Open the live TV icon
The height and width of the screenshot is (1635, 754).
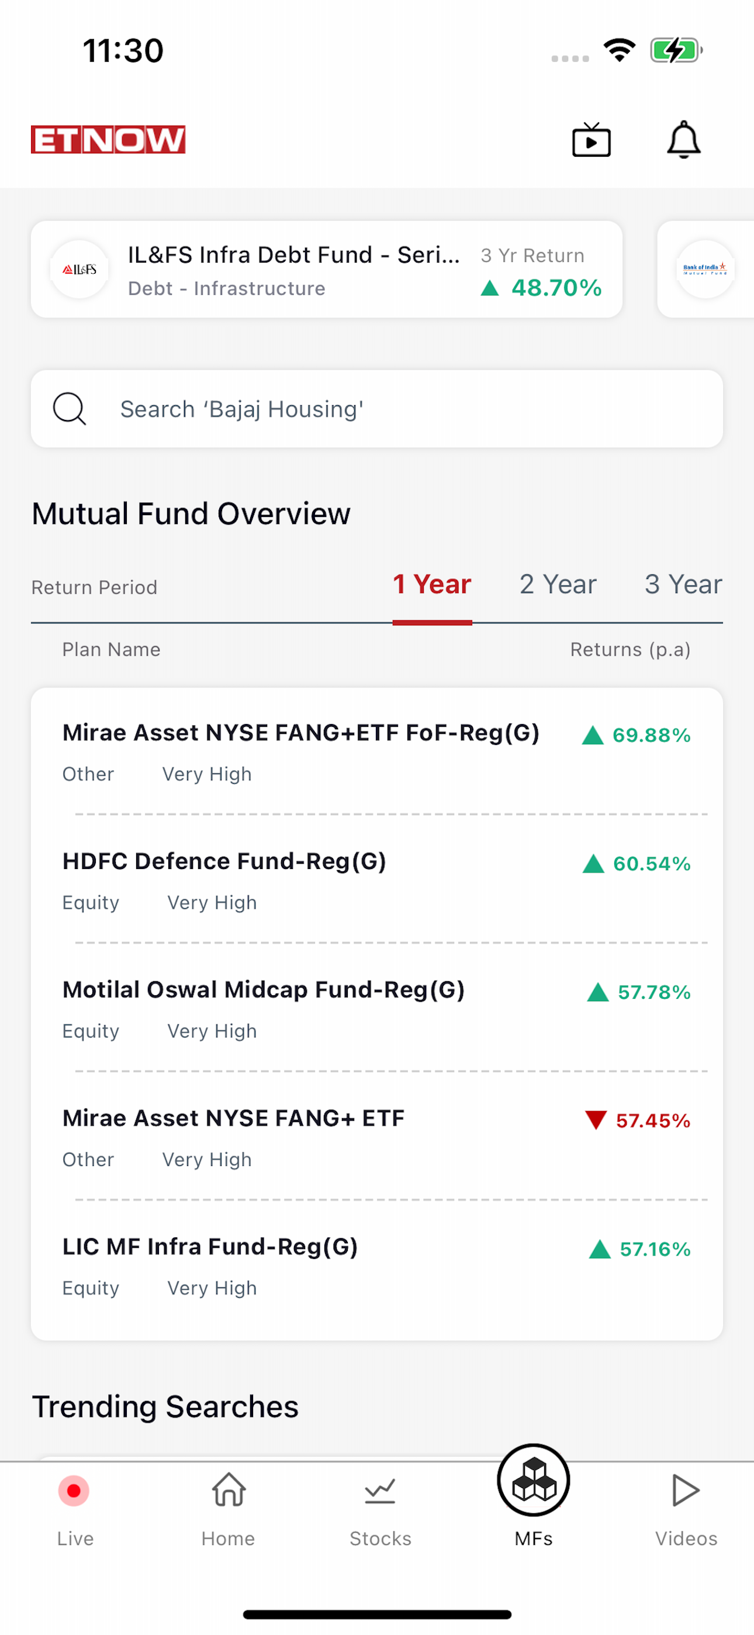click(591, 140)
